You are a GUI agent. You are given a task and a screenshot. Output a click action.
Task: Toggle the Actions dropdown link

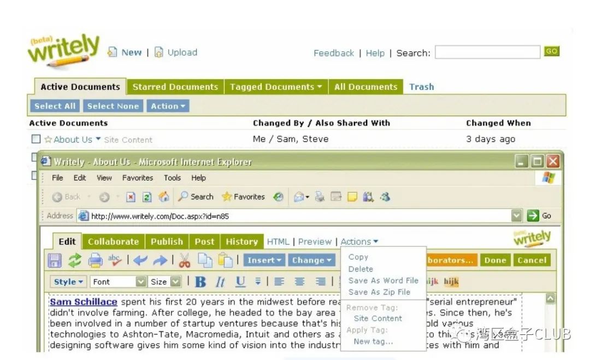click(359, 242)
